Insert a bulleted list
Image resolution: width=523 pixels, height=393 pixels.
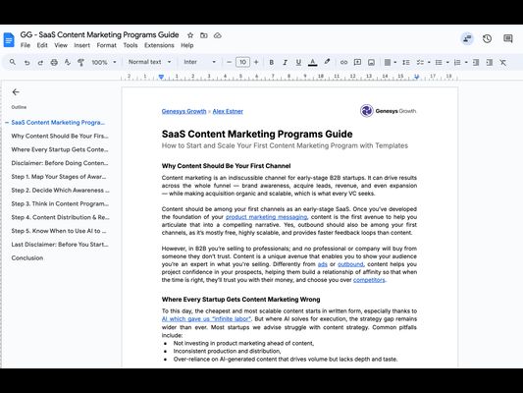pyautogui.click(x=439, y=63)
